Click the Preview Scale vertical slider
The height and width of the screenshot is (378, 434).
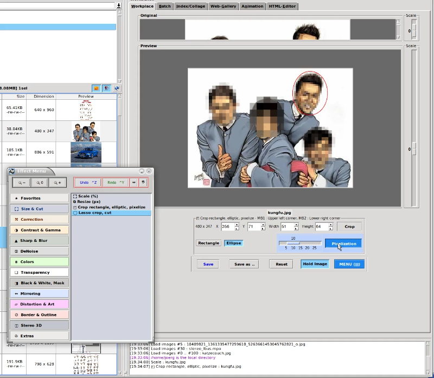point(414,128)
